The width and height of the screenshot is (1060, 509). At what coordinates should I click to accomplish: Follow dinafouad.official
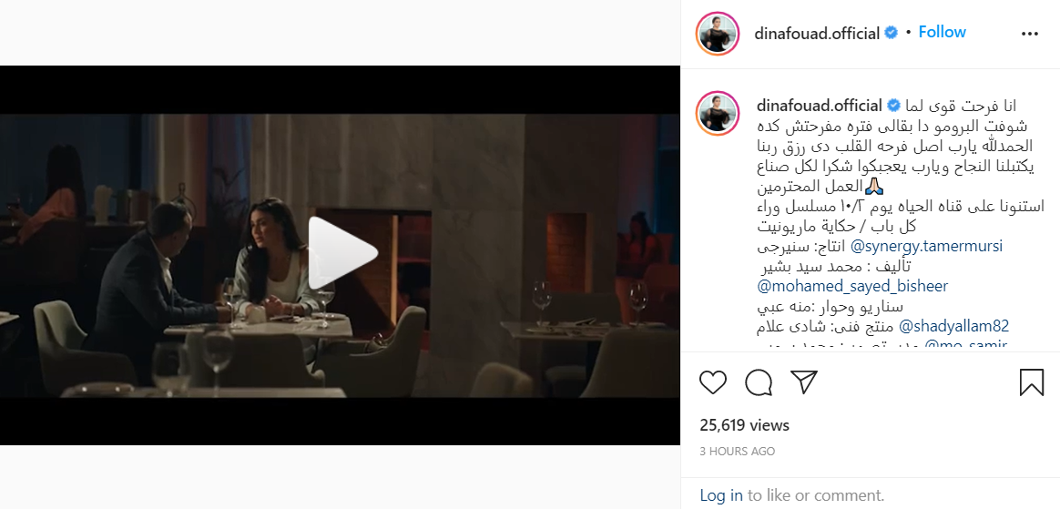[x=943, y=33]
